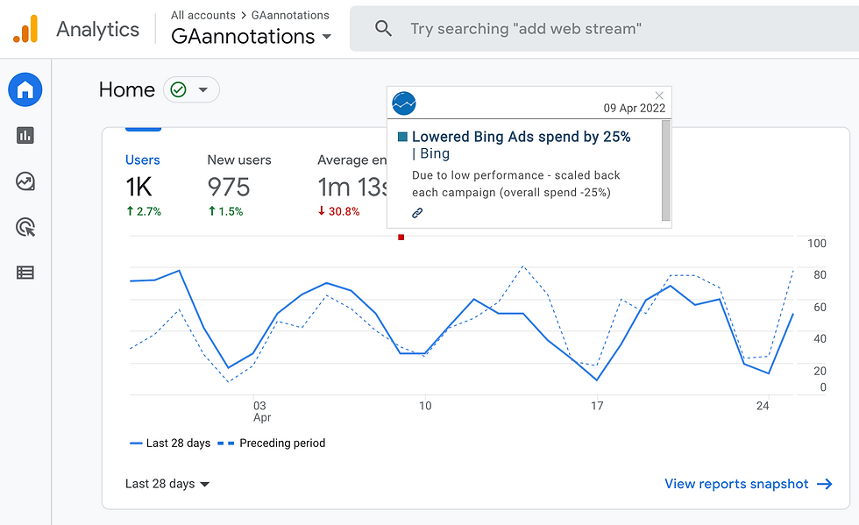This screenshot has height=525, width=859.
Task: Click the 2.7% users change value
Action: 144,211
